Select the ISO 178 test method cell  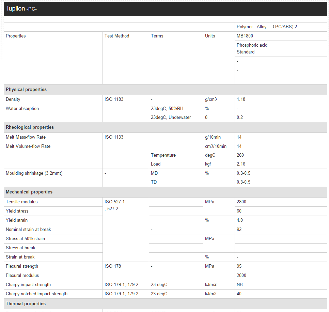126,271
